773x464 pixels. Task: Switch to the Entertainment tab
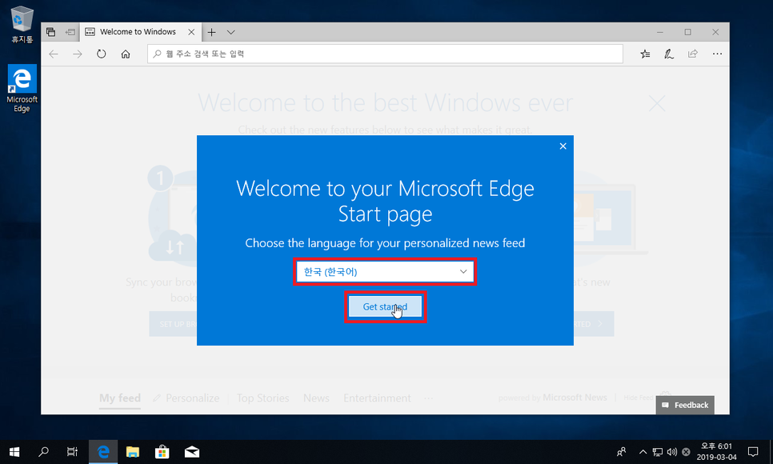click(377, 398)
